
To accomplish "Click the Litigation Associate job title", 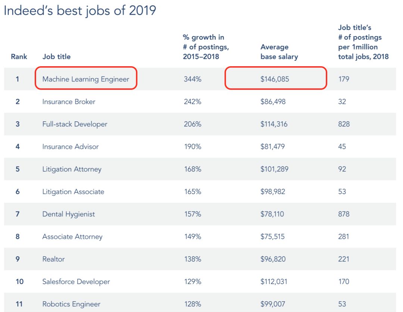I will click(x=73, y=191).
